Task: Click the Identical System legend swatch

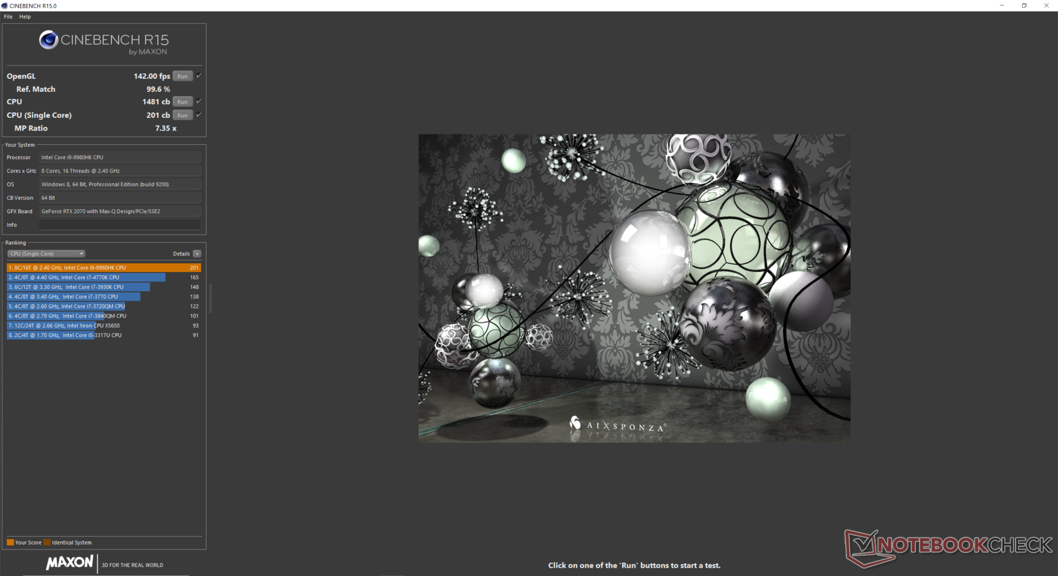Action: 47,542
